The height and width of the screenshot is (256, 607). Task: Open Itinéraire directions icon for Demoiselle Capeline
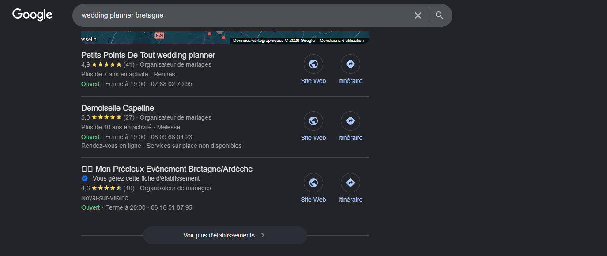(351, 121)
